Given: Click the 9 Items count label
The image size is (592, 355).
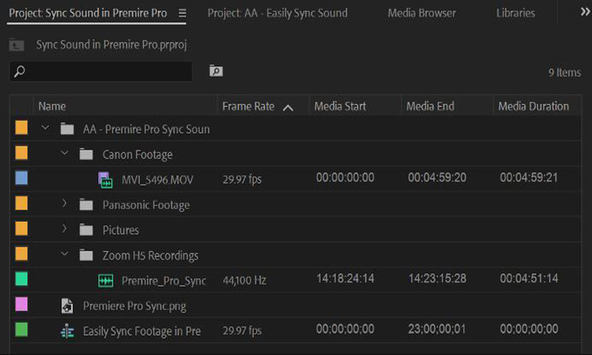Looking at the screenshot, I should click(x=564, y=72).
